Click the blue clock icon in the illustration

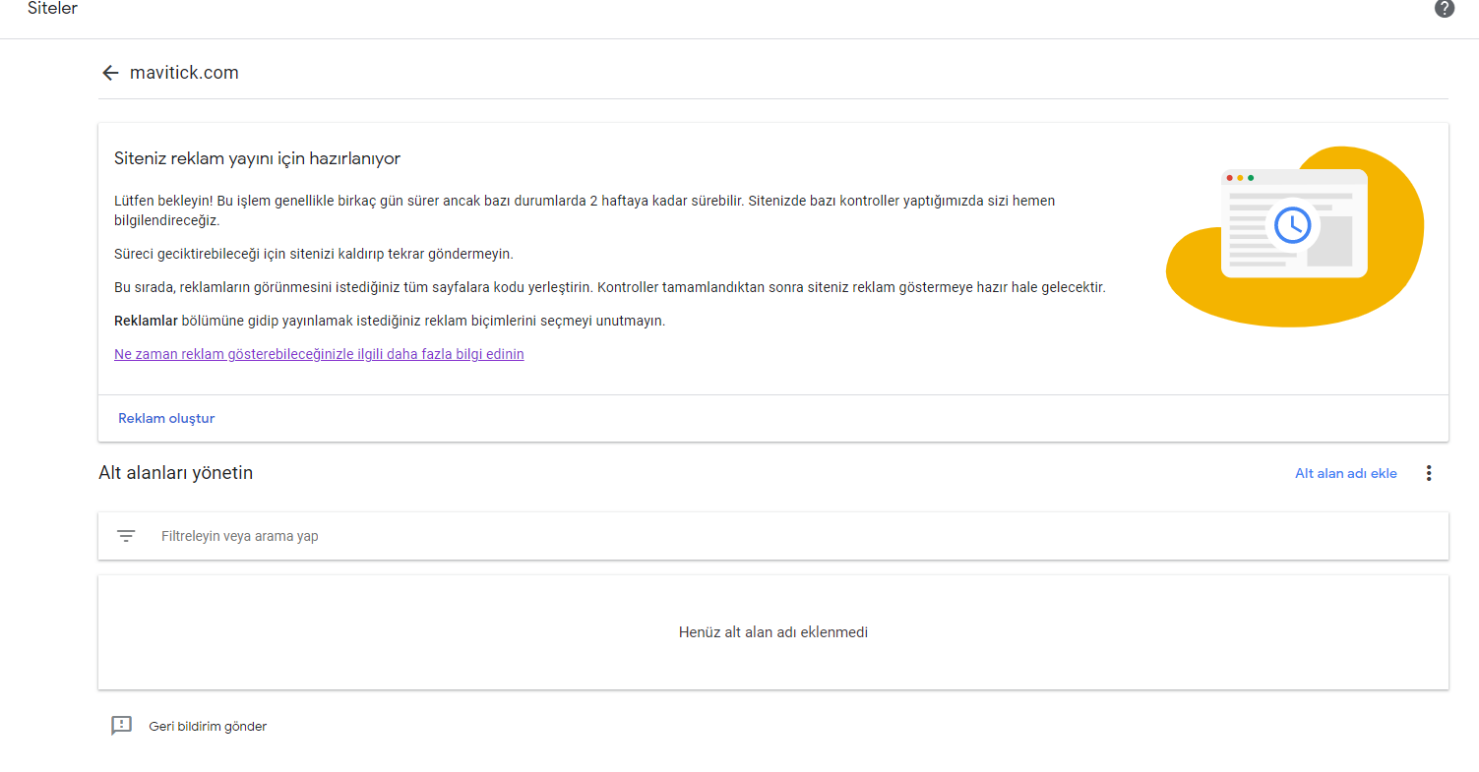tap(1293, 224)
